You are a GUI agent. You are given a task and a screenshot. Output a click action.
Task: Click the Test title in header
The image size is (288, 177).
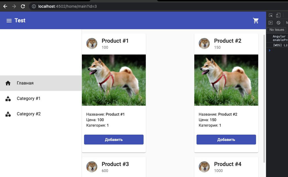pyautogui.click(x=20, y=21)
